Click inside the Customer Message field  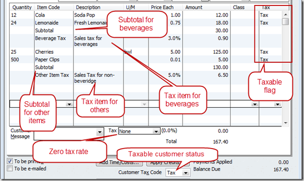[x=65, y=134]
